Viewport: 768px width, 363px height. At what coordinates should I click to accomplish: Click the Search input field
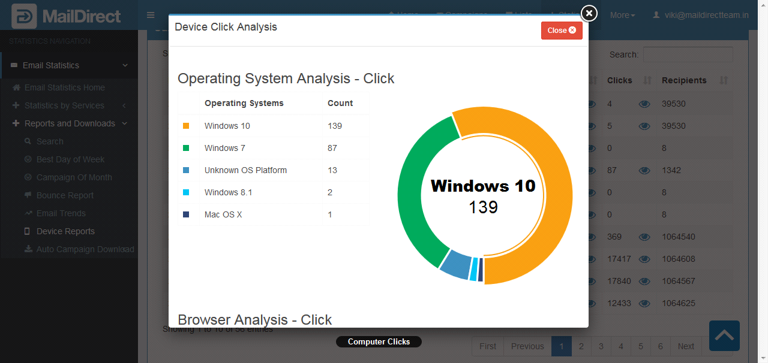[688, 55]
